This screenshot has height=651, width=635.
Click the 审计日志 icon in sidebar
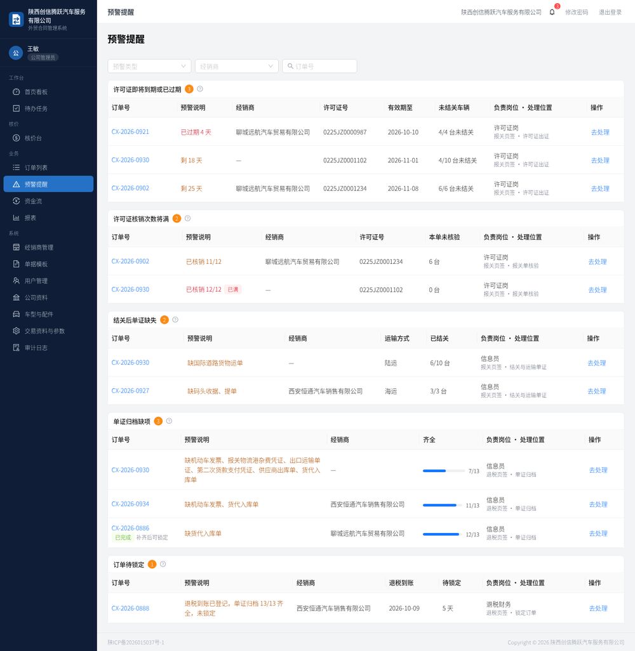(x=17, y=348)
